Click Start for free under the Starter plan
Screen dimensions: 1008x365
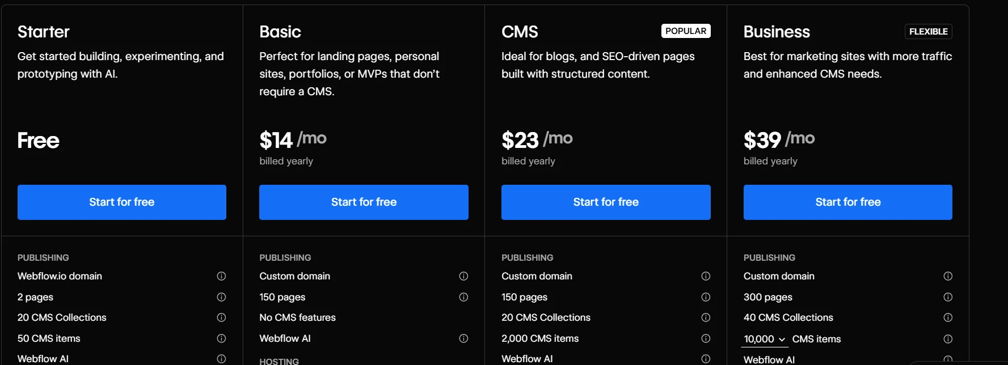(121, 202)
